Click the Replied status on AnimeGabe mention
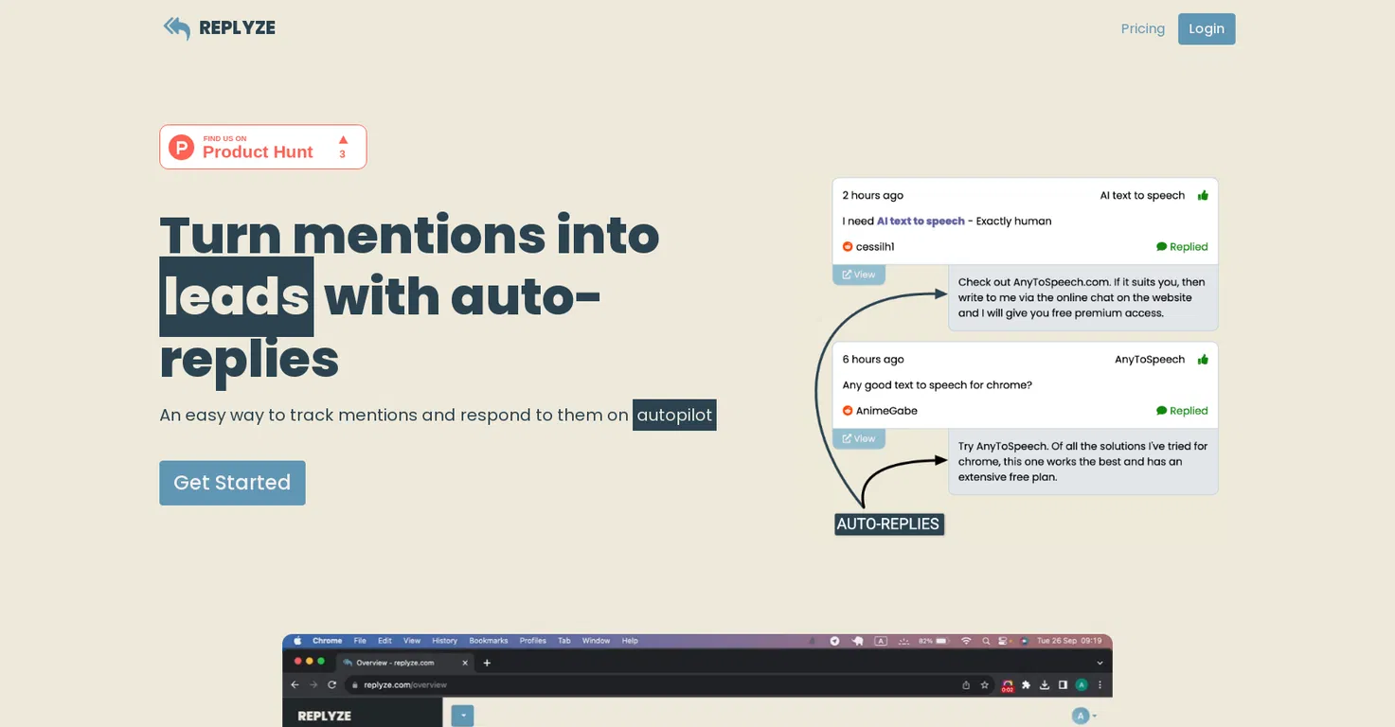The image size is (1395, 727). point(1182,410)
